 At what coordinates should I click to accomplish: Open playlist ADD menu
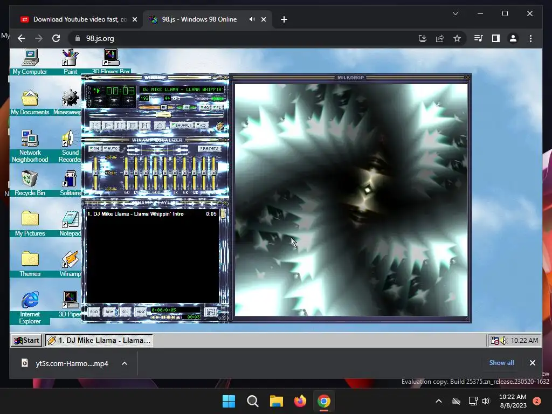tap(94, 312)
